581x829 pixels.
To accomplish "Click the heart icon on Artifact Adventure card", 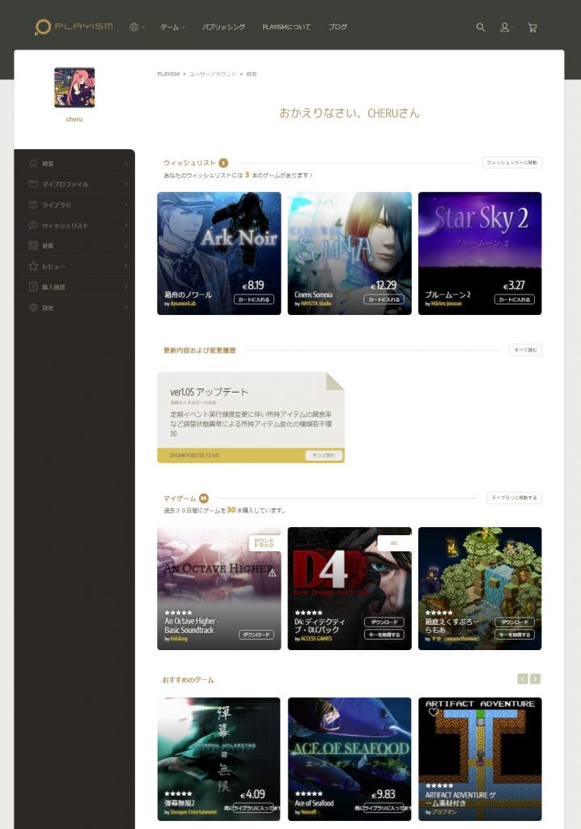I will [434, 712].
